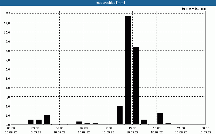Click the 11.09.22 date label
216x135 pixels.
[205, 132]
